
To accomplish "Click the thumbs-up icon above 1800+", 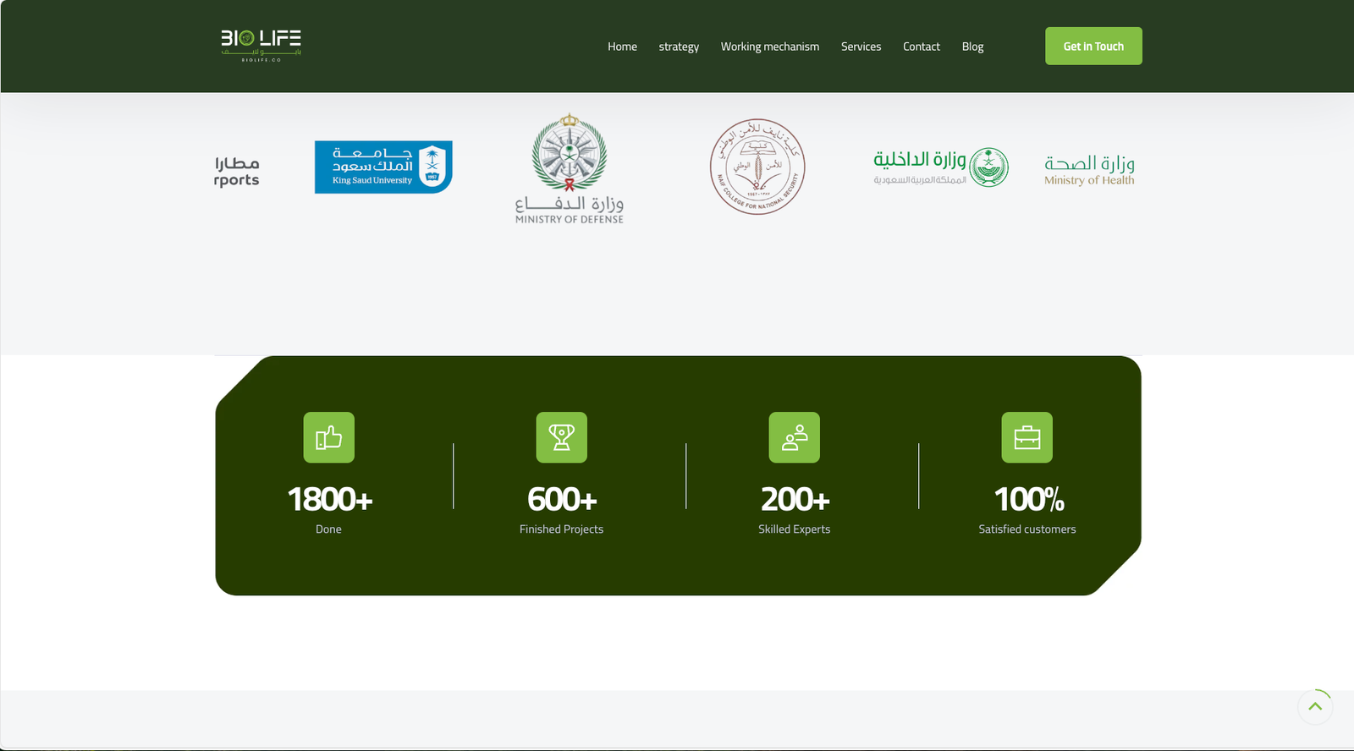I will point(328,437).
